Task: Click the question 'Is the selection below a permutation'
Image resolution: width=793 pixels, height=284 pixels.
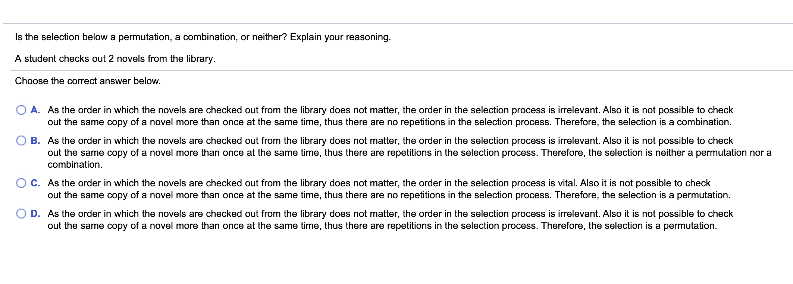Action: coord(203,37)
